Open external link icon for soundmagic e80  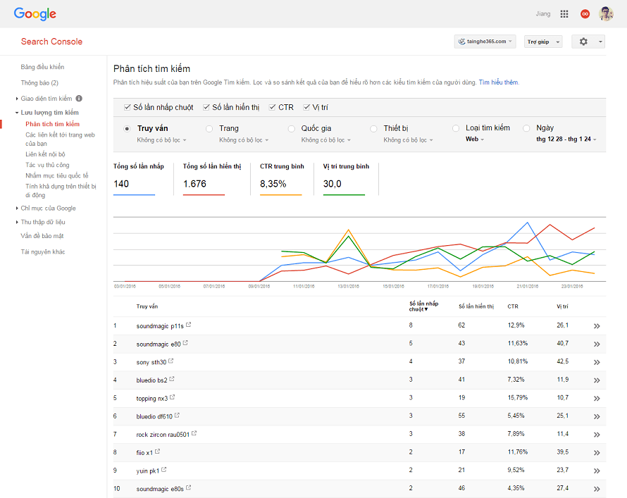click(185, 343)
